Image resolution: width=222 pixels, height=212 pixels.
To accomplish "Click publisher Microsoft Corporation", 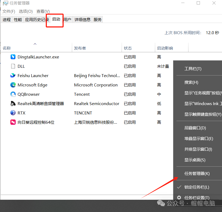I will click(96, 85).
